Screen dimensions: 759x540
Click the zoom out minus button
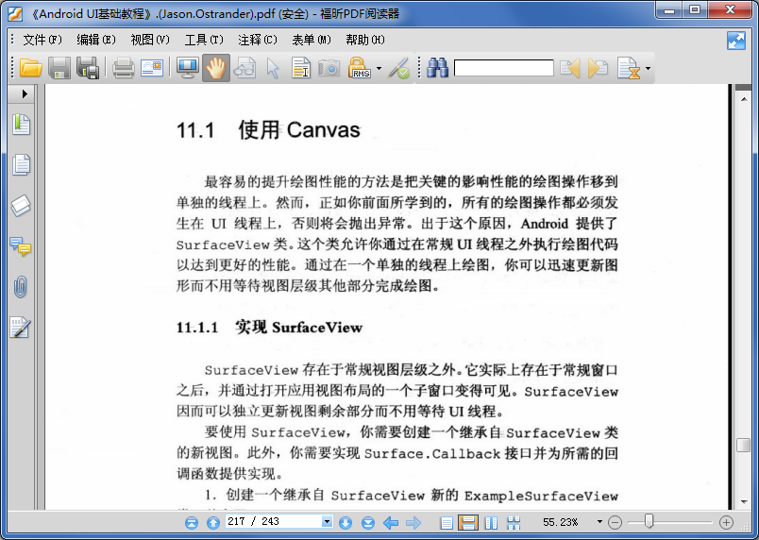click(615, 523)
